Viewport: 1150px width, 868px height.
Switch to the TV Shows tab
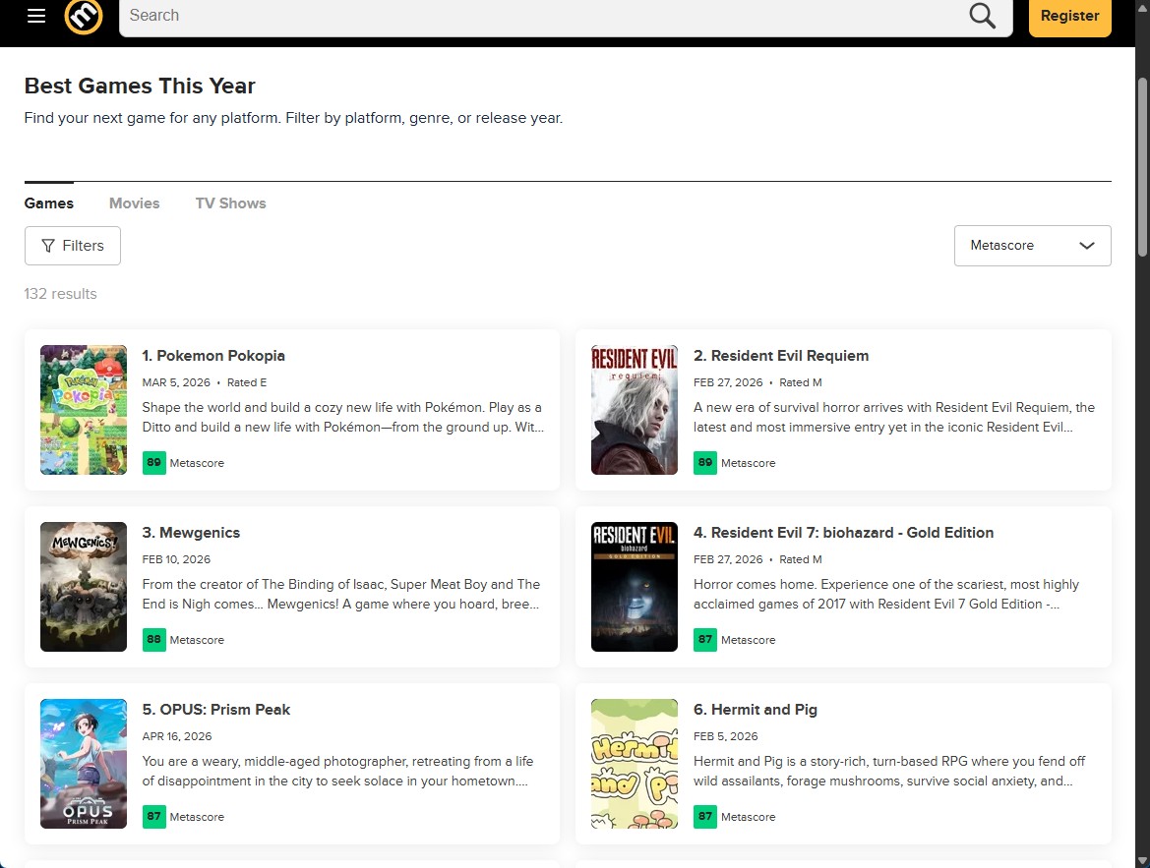click(230, 203)
